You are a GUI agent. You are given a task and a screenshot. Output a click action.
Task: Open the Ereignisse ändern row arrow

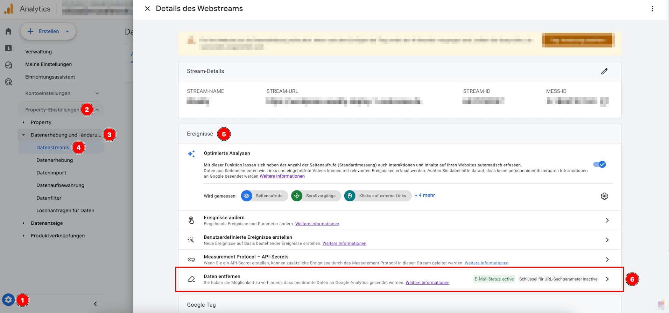(607, 220)
